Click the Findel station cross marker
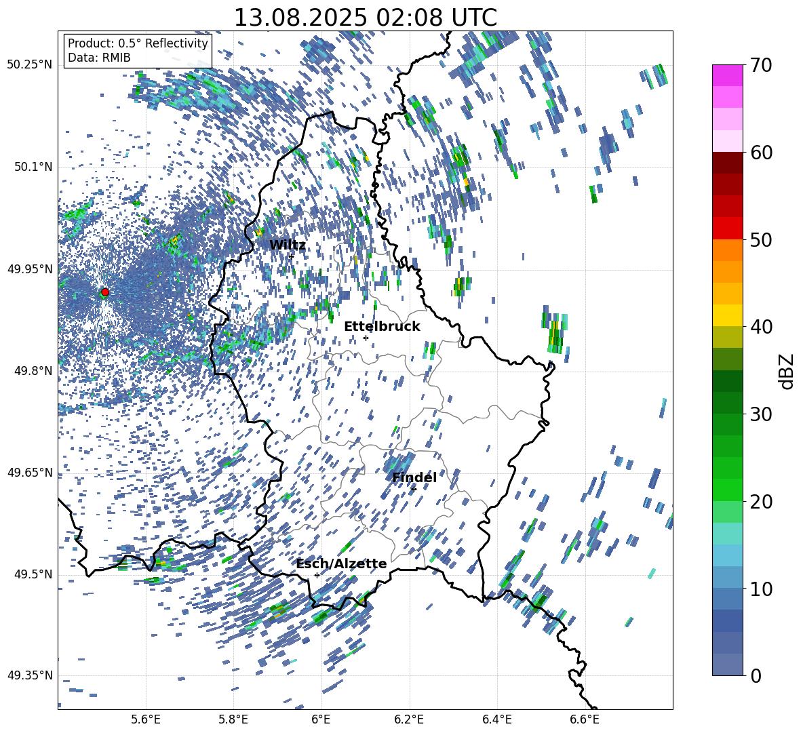Image resolution: width=803 pixels, height=733 pixels. coord(414,490)
